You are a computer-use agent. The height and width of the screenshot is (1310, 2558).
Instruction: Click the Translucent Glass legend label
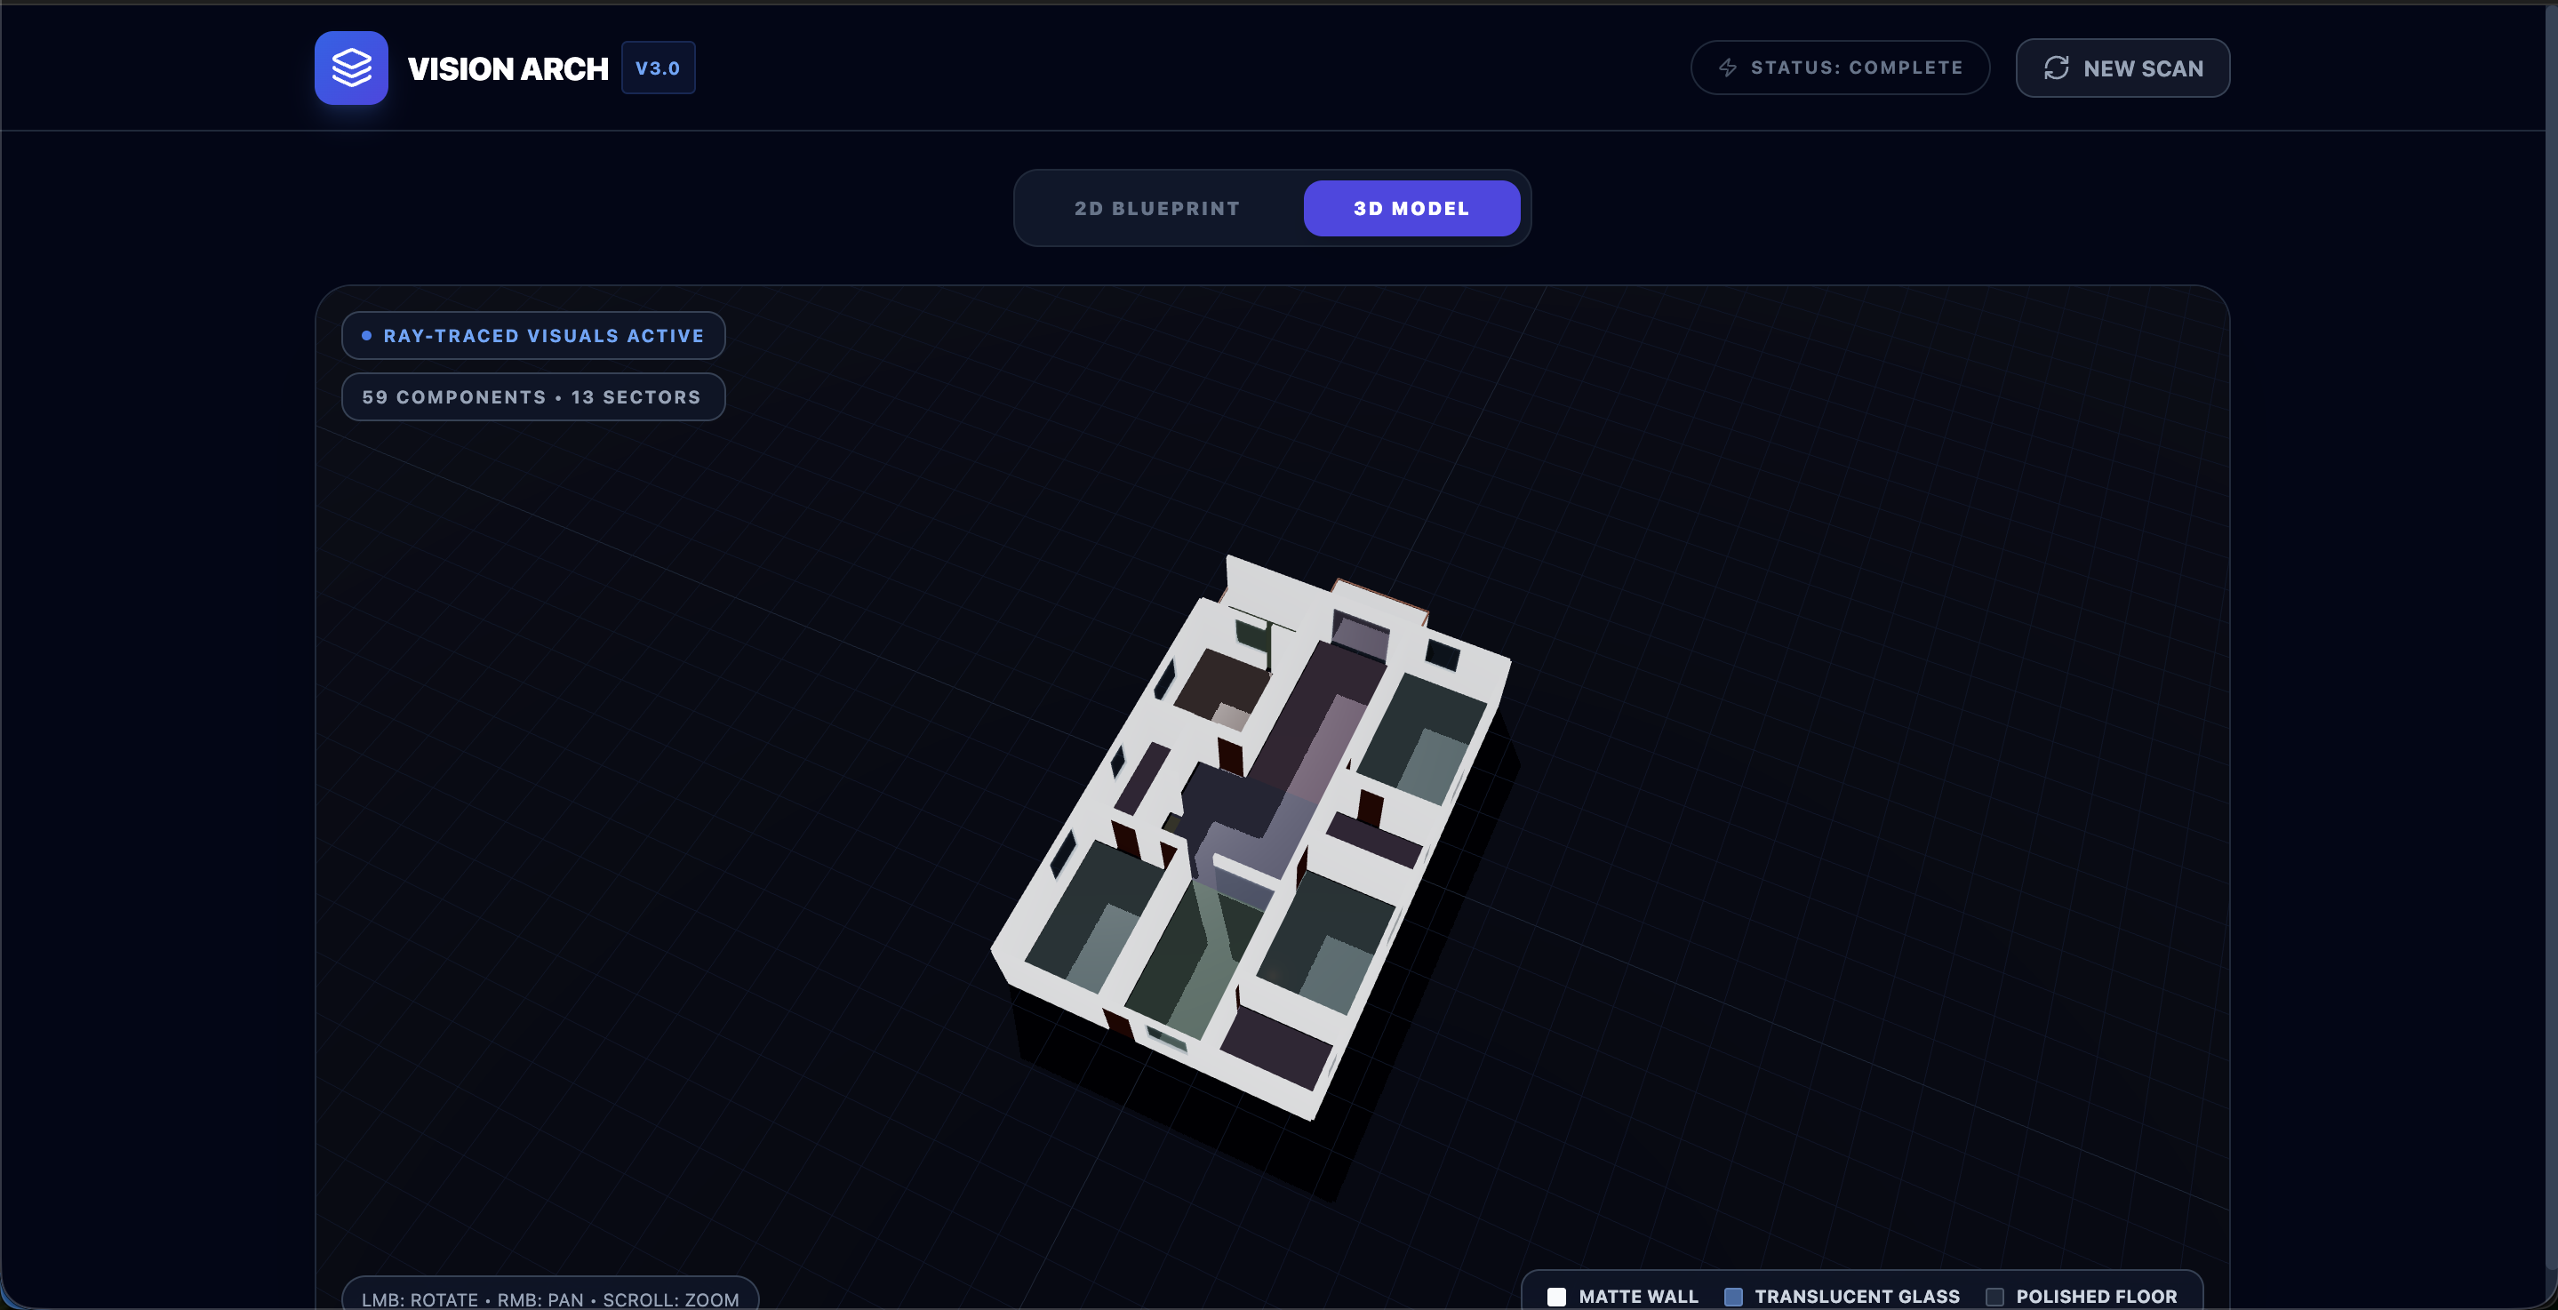click(1856, 1296)
